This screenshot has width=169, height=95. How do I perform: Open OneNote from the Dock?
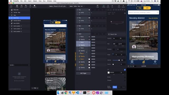click(97, 93)
